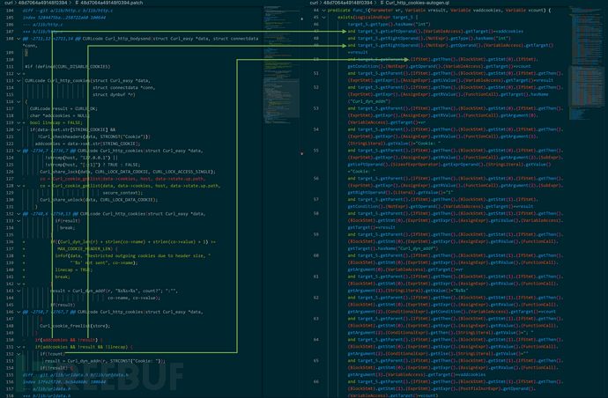
Task: Collapse fold chevron at line 108 in patch
Action: click(x=19, y=39)
